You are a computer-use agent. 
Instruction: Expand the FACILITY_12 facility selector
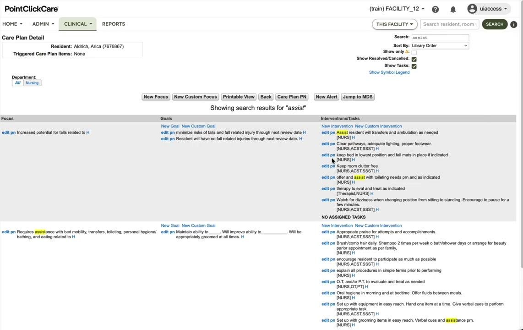click(397, 9)
